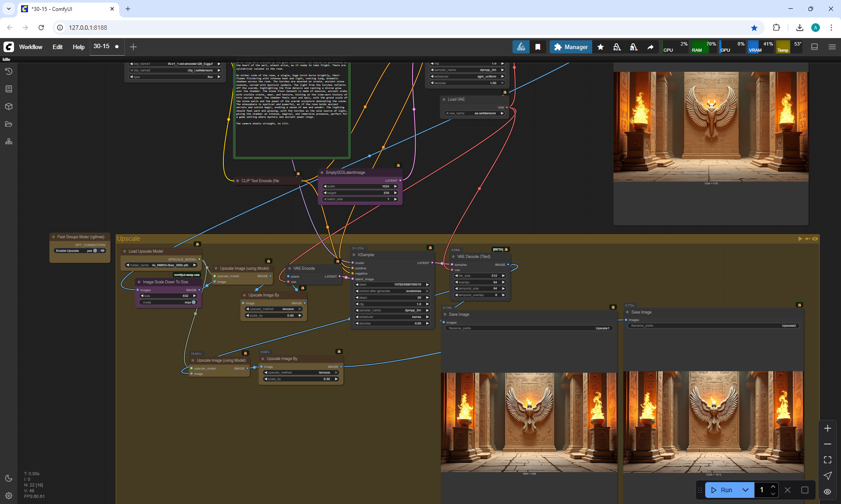The image size is (841, 504).
Task: Click the Manager button
Action: pyautogui.click(x=571, y=47)
